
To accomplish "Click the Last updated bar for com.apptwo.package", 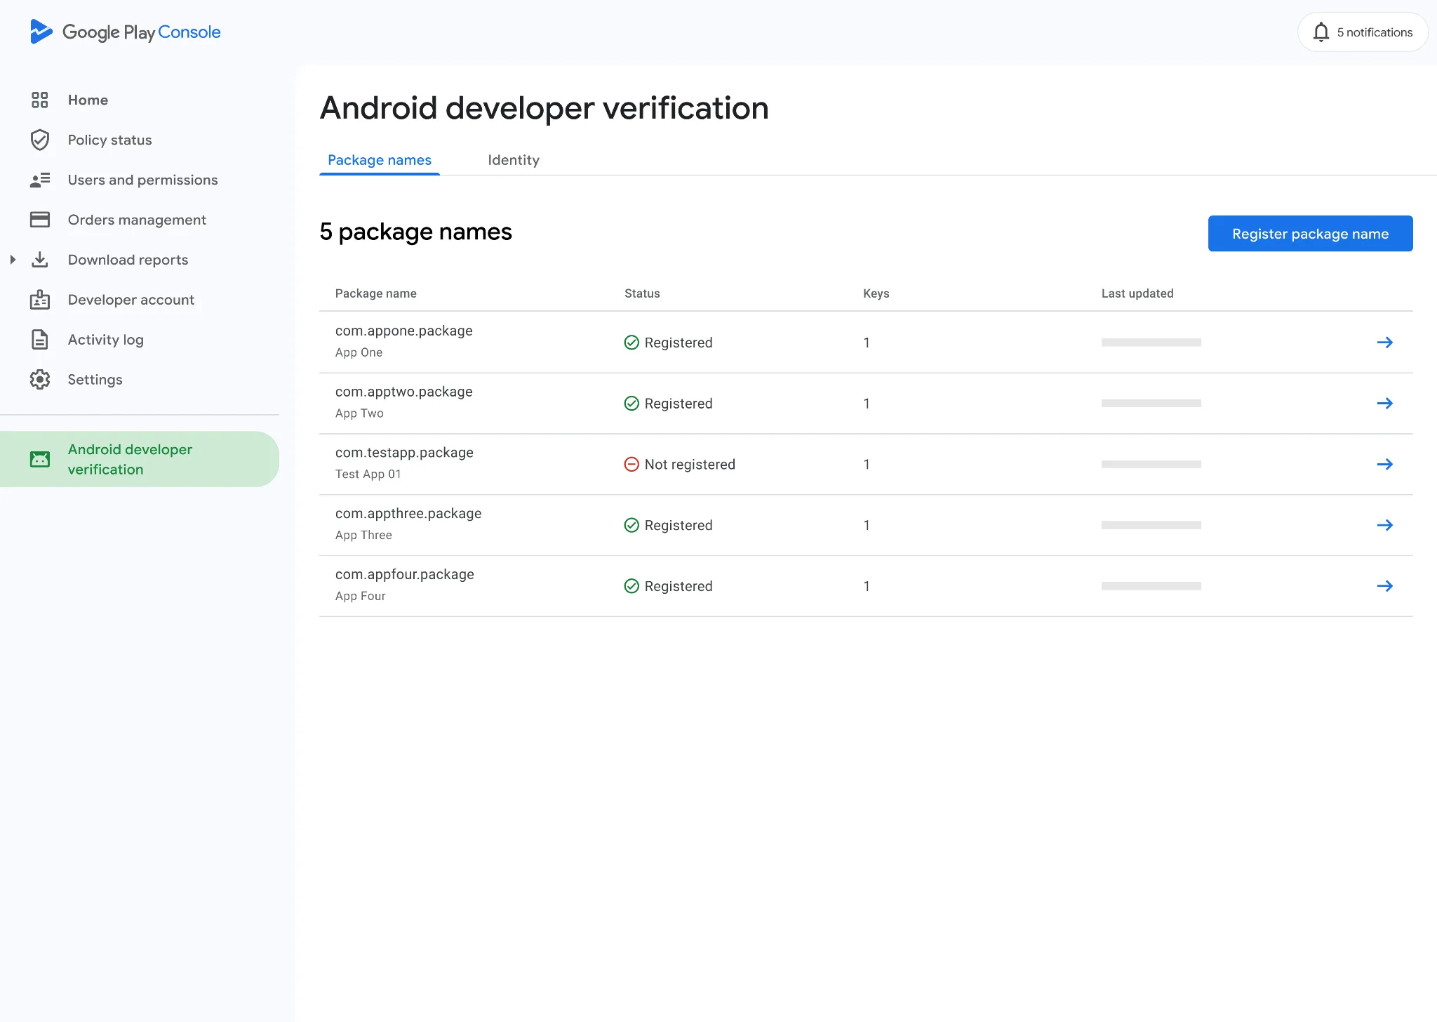I will (1151, 403).
